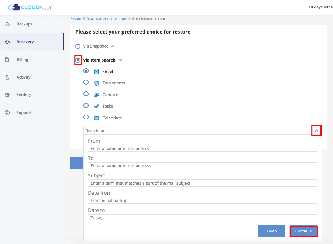
Task: Click the Search for... field
Action: [198, 130]
